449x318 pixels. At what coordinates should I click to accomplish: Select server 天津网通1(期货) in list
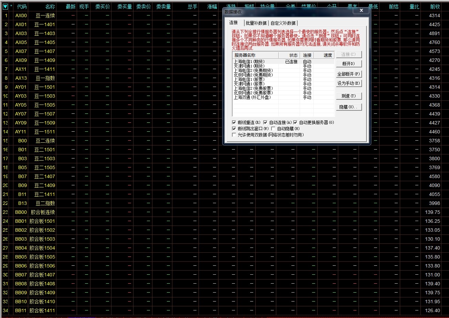(x=249, y=66)
